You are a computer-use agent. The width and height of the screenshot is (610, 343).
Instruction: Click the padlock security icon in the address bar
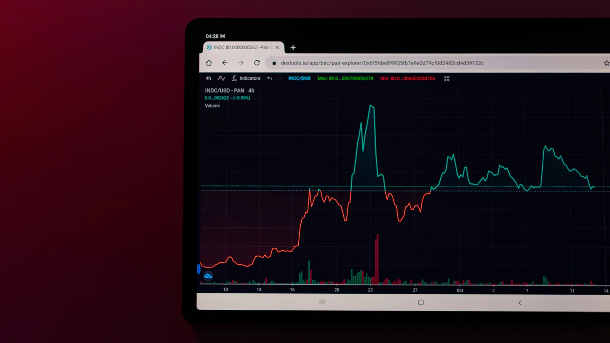pos(274,63)
